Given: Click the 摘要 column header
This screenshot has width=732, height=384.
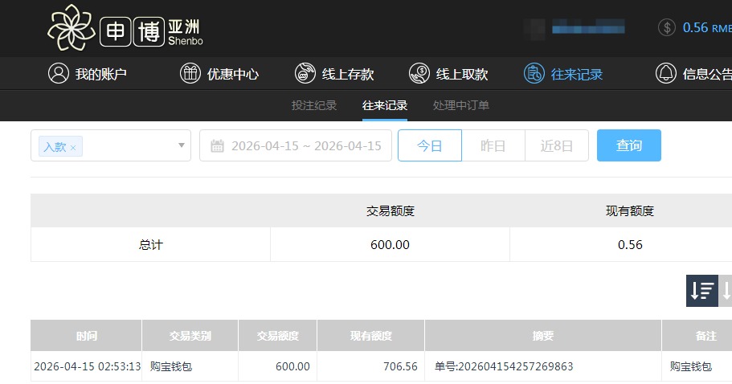Looking at the screenshot, I should [543, 336].
